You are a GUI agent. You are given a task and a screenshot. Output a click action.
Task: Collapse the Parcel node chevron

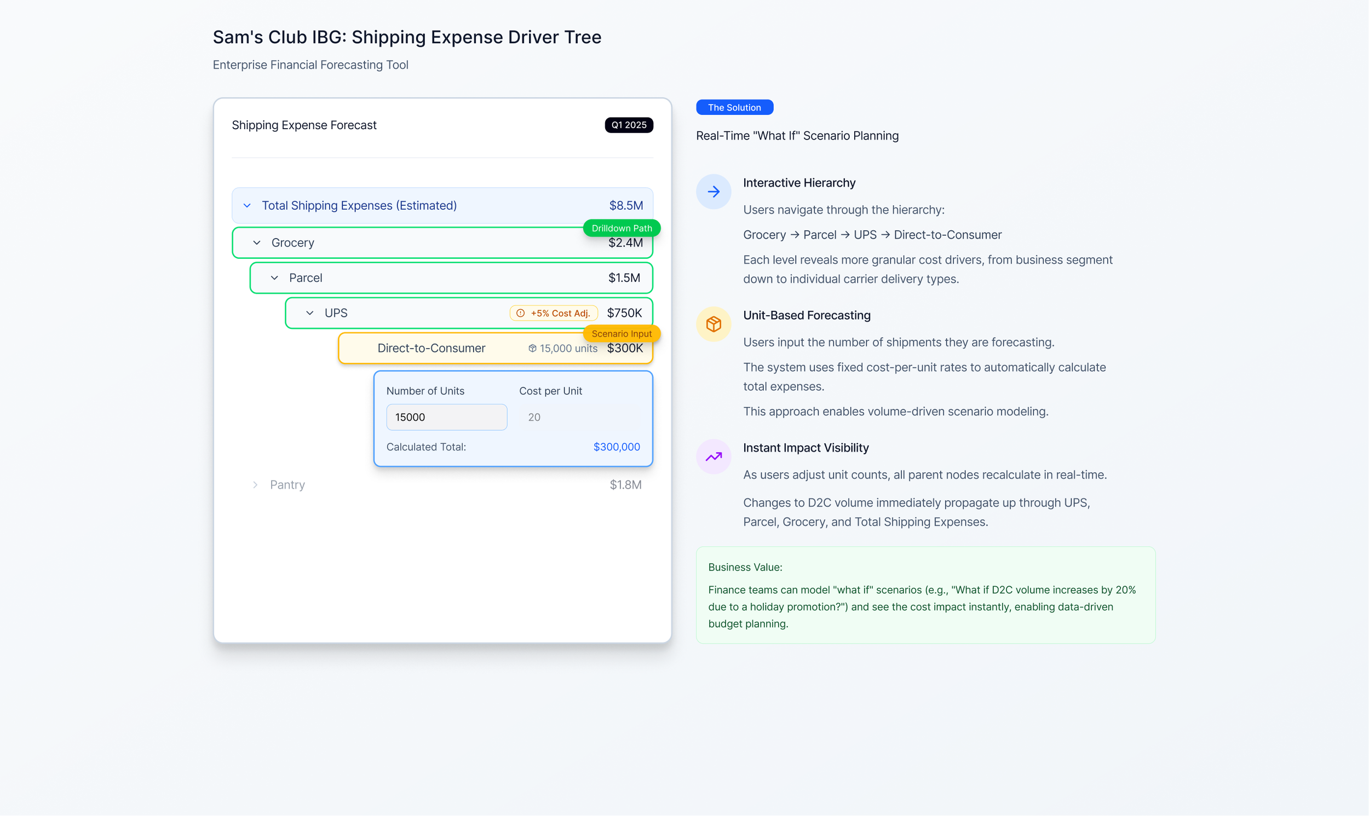pos(274,277)
